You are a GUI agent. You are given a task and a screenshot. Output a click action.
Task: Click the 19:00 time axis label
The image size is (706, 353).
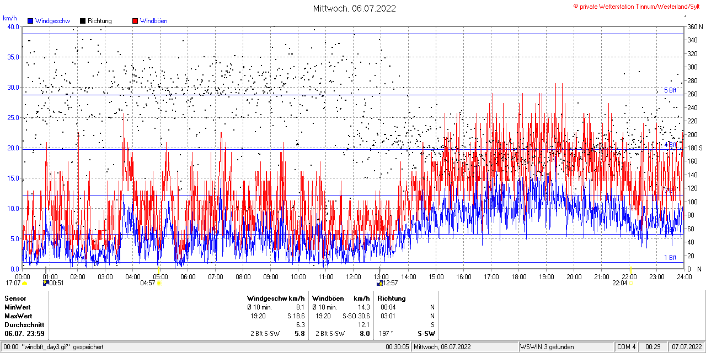pos(546,276)
